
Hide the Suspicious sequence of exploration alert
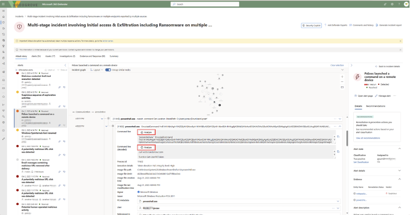point(65,107)
